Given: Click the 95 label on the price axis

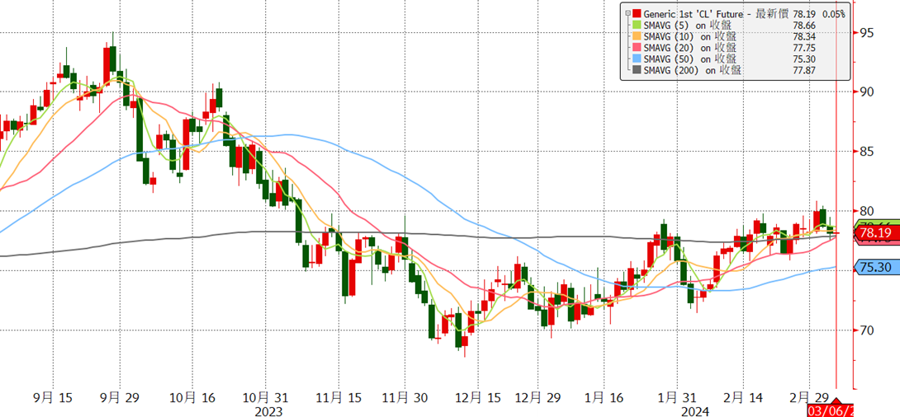Looking at the screenshot, I should pos(869,33).
